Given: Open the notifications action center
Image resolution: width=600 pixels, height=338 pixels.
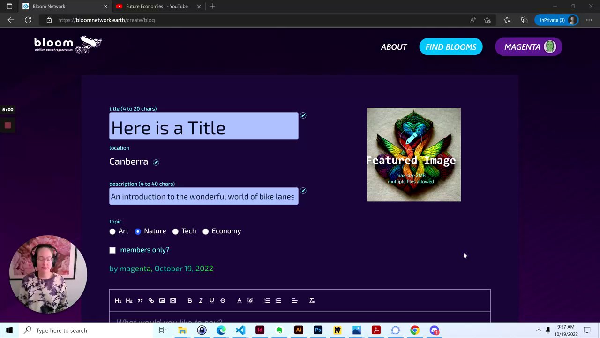Looking at the screenshot, I should [587, 330].
